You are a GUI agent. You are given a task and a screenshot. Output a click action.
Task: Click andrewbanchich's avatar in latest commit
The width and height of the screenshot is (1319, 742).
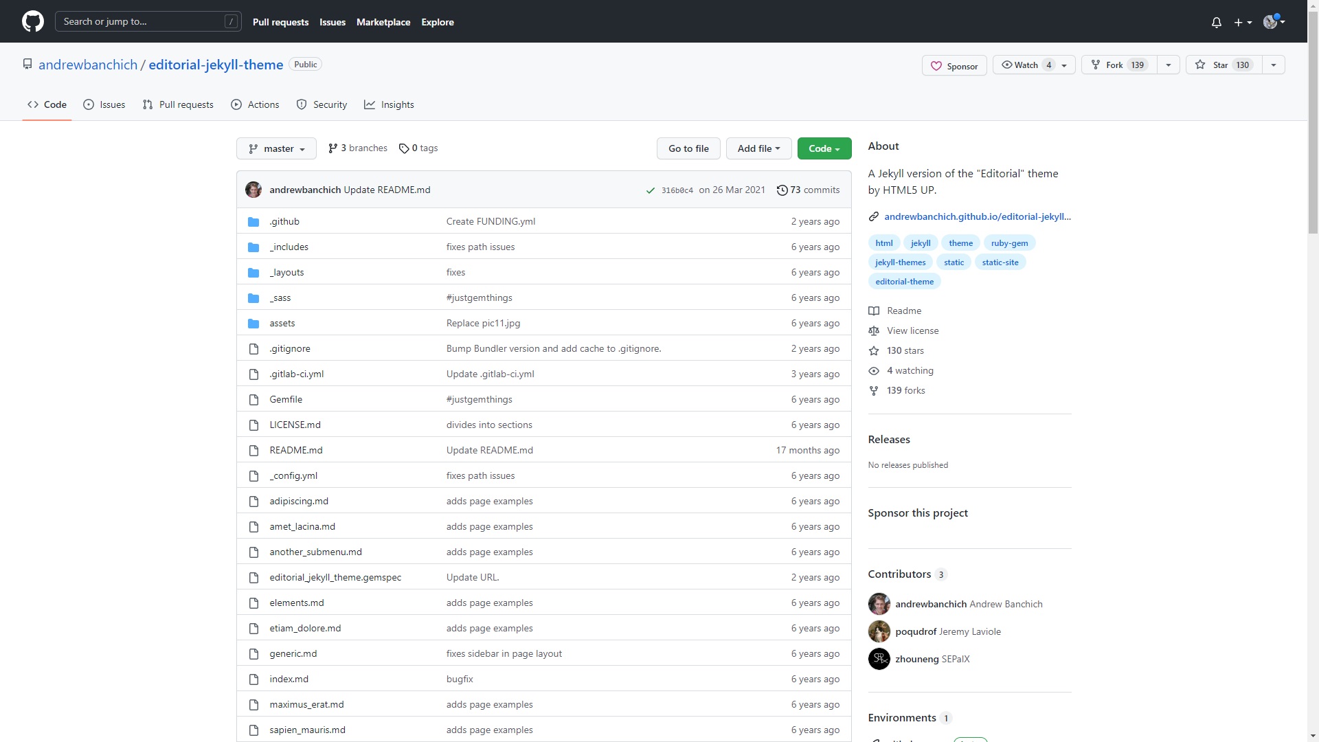pyautogui.click(x=253, y=190)
